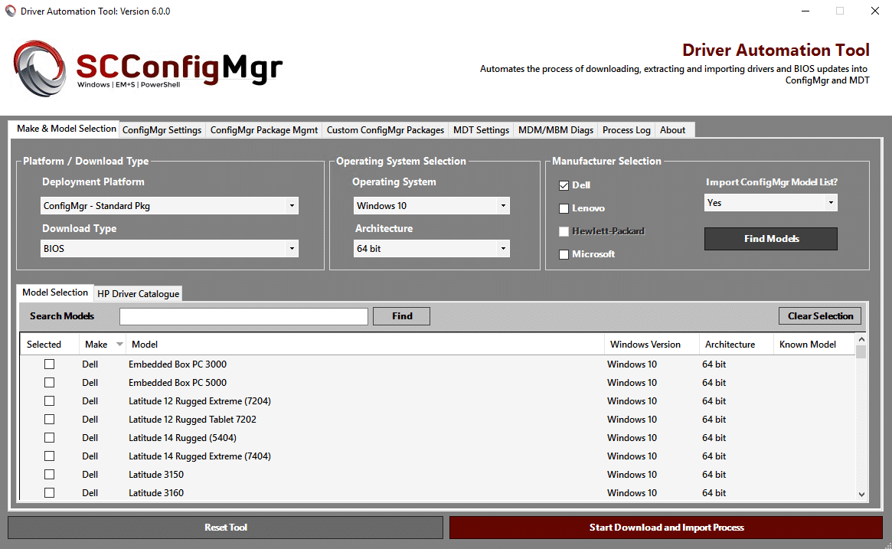The height and width of the screenshot is (549, 892).
Task: Click the model list scrollbar up arrow
Action: click(861, 340)
